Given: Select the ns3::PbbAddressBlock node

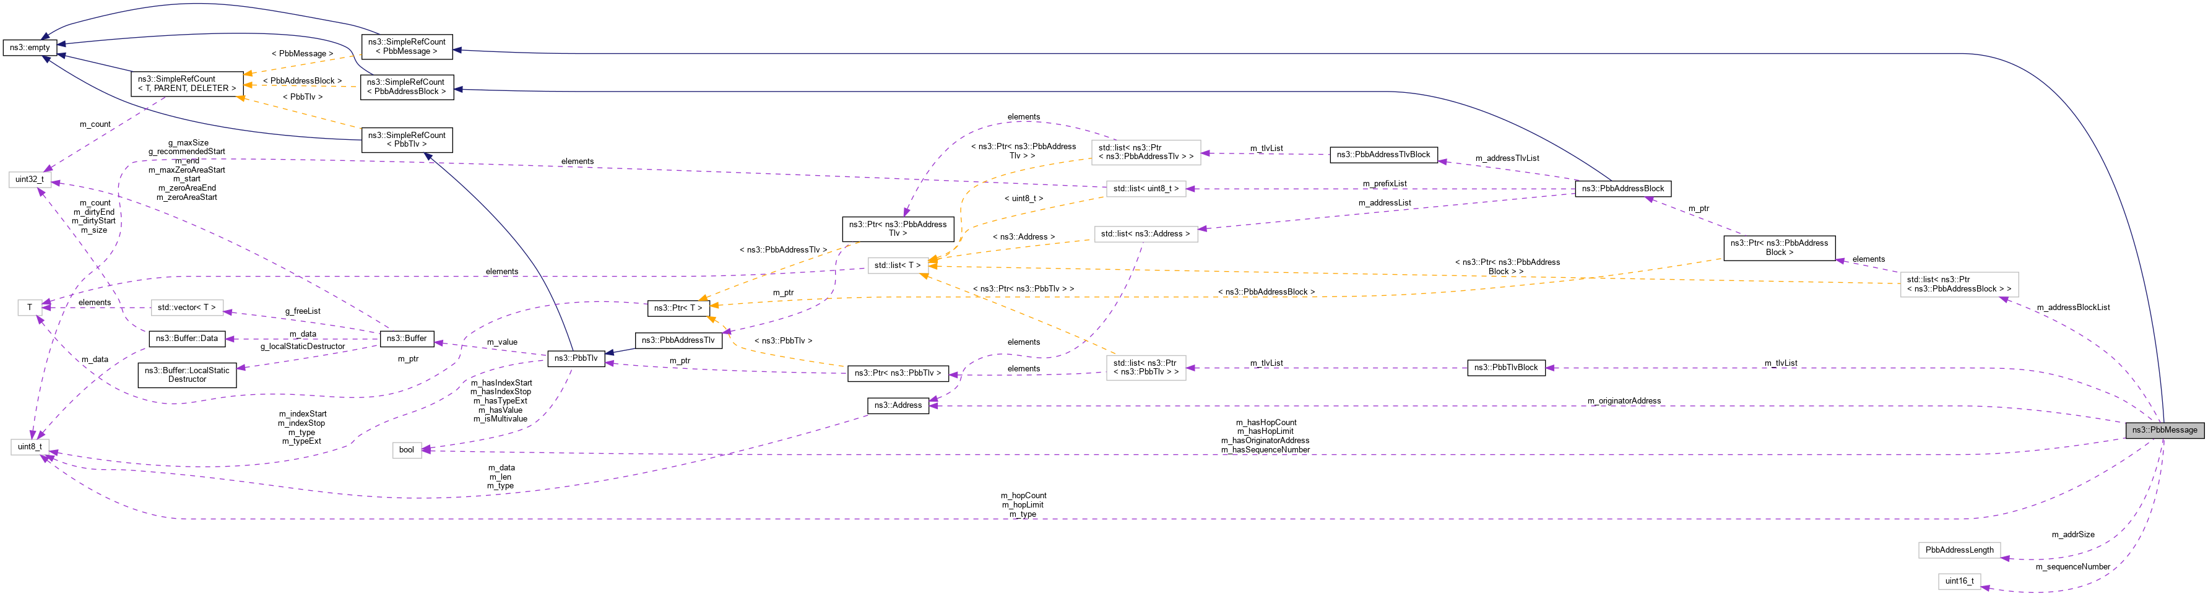Looking at the screenshot, I should (1624, 189).
